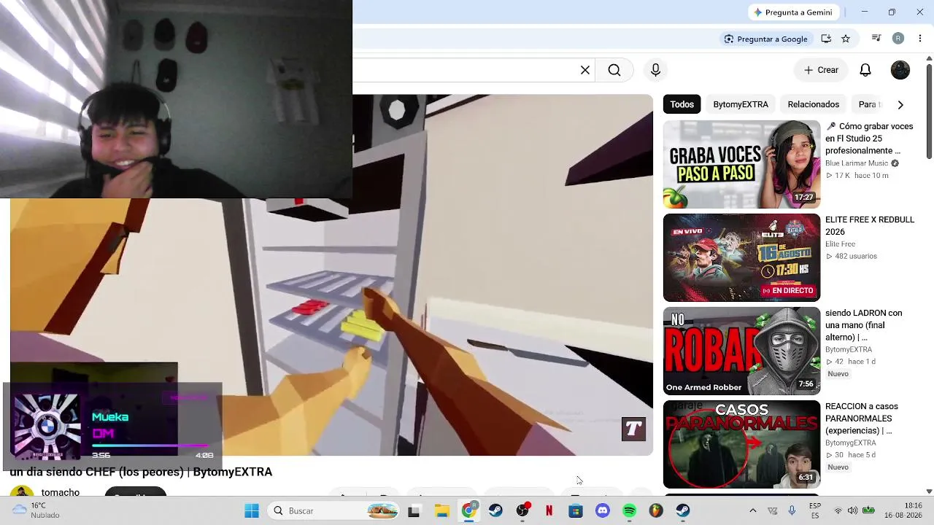Click the scrollbar down arrow

pos(929,491)
